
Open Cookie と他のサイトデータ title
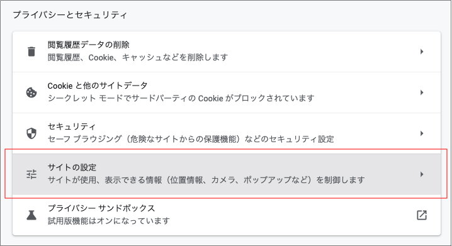(x=98, y=86)
